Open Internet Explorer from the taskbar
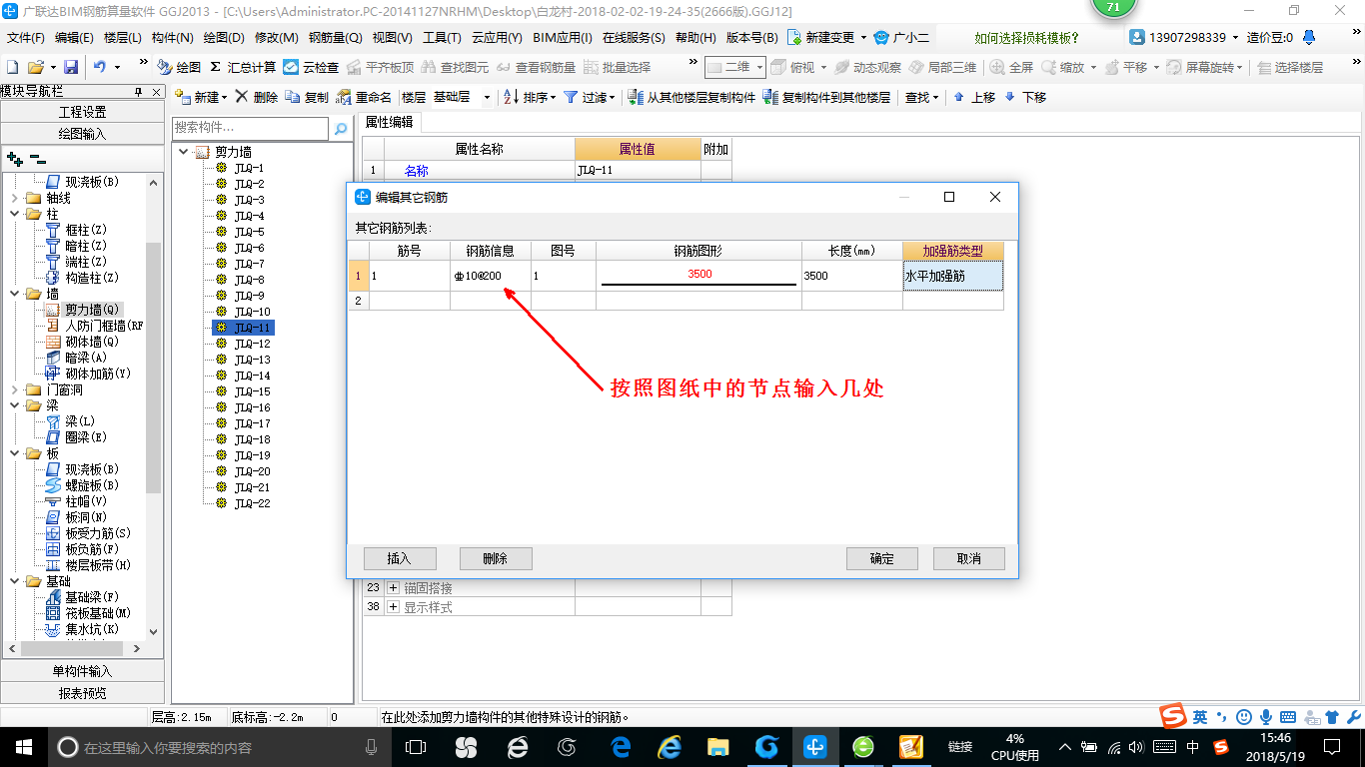 (669, 746)
